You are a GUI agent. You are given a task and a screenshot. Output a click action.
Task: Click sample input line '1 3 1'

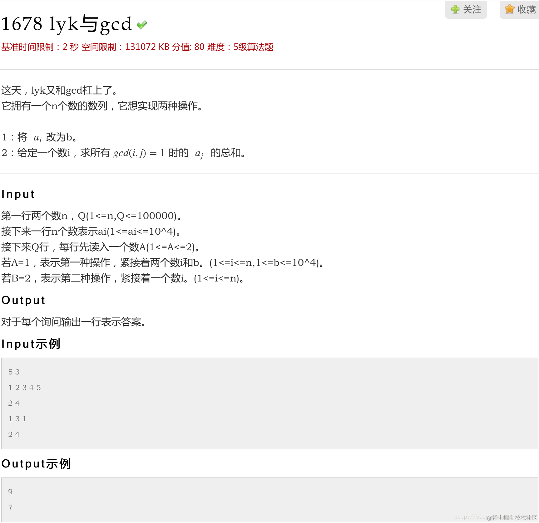click(17, 419)
